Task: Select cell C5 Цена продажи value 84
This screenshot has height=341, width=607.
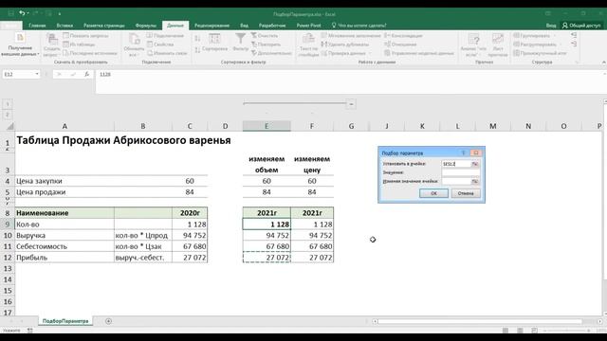Action: [190, 192]
